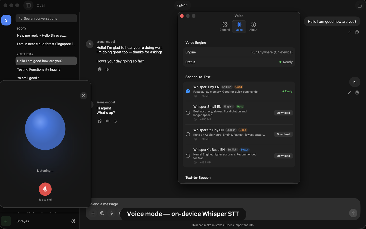Click size info icon under WhisperKit Base EN
This screenshot has height=229, width=366.
pyautogui.click(x=195, y=163)
